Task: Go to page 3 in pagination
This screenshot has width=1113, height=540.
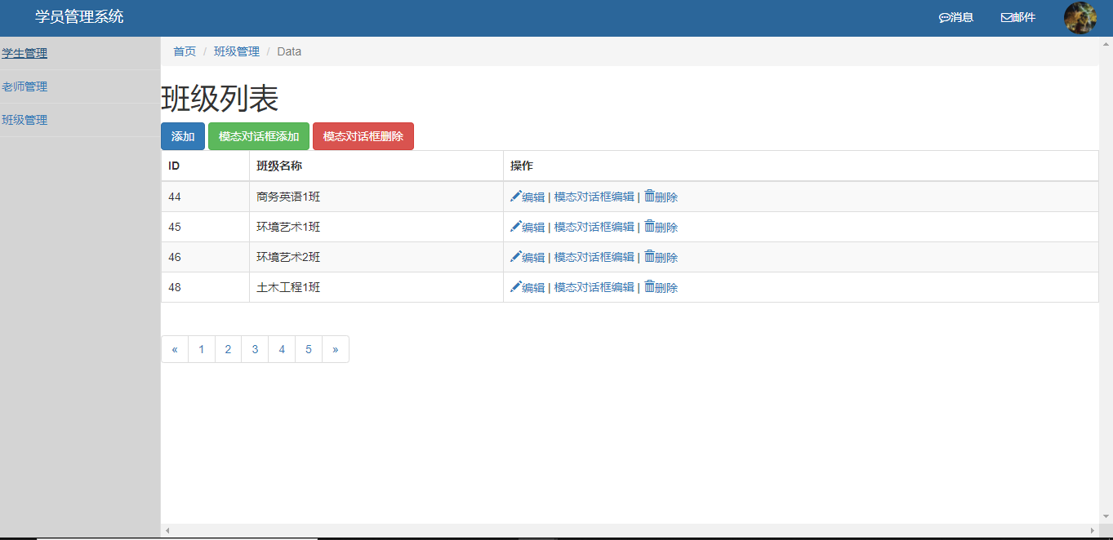Action: click(x=255, y=349)
